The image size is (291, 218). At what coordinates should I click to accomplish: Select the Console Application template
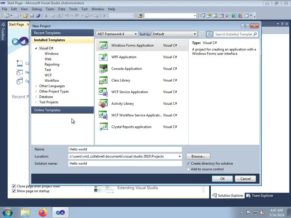(142, 69)
